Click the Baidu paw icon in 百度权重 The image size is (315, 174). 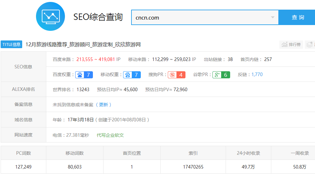pyautogui.click(x=80, y=75)
